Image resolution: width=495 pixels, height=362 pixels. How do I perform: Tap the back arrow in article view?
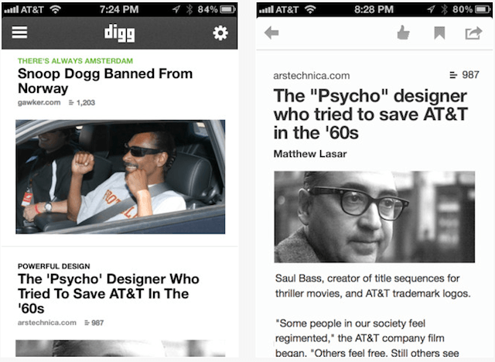pos(271,32)
